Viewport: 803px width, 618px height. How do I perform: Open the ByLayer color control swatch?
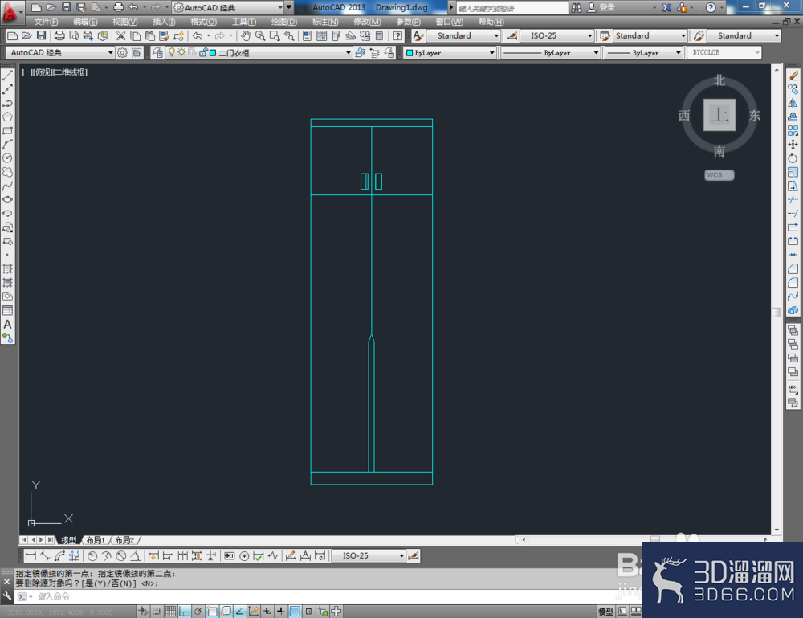tap(450, 53)
